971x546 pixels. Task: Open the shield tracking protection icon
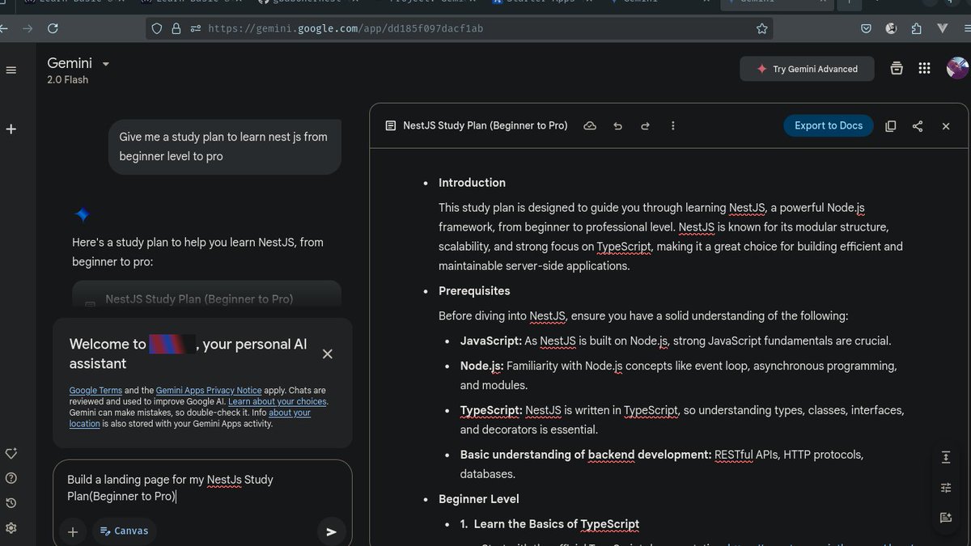coord(158,28)
